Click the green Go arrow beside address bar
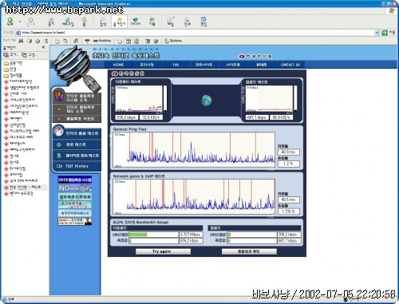The width and height of the screenshot is (399, 304). point(385,33)
